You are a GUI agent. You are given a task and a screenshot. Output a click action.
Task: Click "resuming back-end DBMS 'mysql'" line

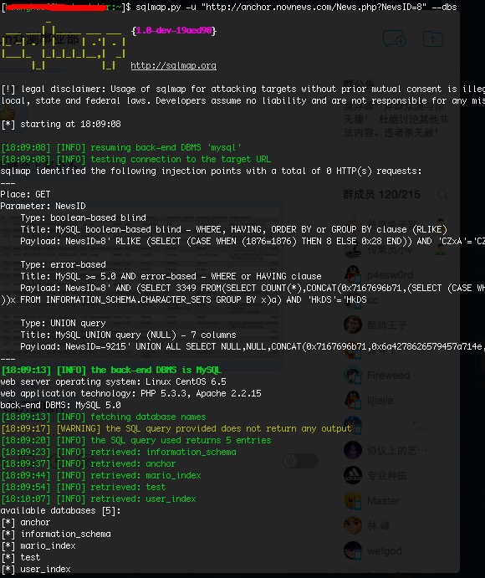121,147
